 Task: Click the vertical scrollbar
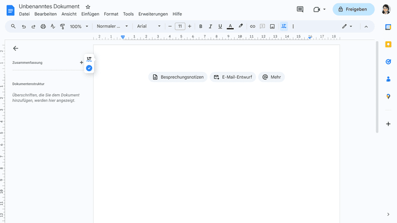click(x=377, y=87)
